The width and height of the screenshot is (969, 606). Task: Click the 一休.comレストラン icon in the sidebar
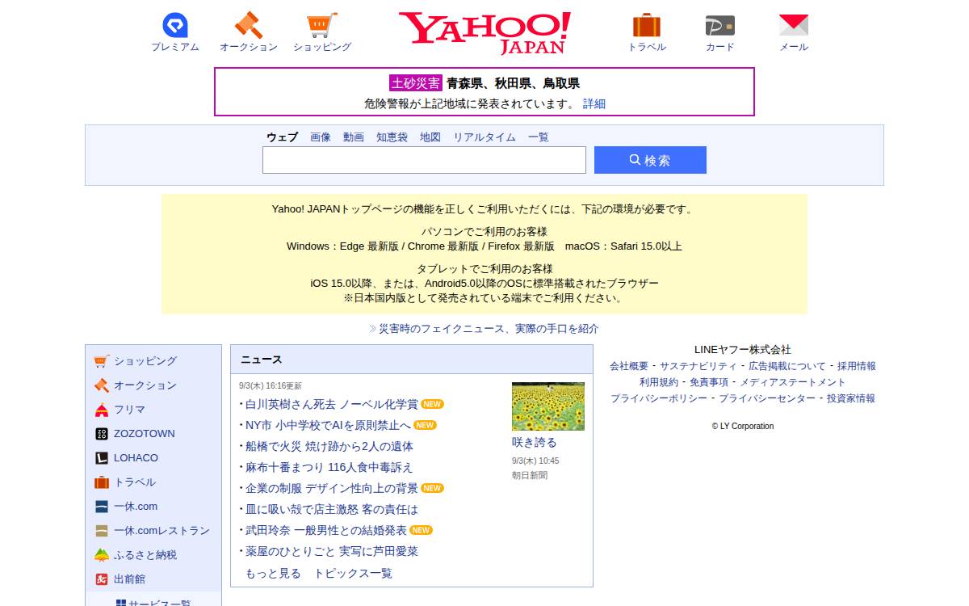pyautogui.click(x=101, y=531)
